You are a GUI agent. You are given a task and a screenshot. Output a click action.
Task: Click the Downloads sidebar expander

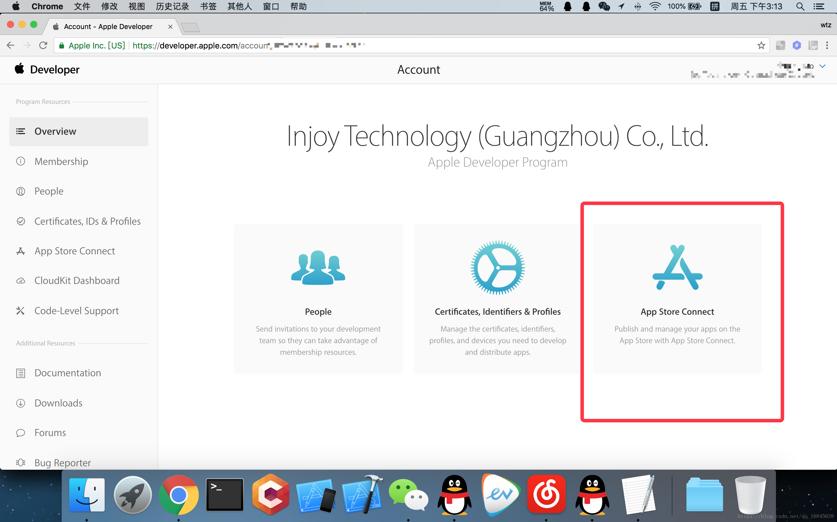(x=59, y=402)
